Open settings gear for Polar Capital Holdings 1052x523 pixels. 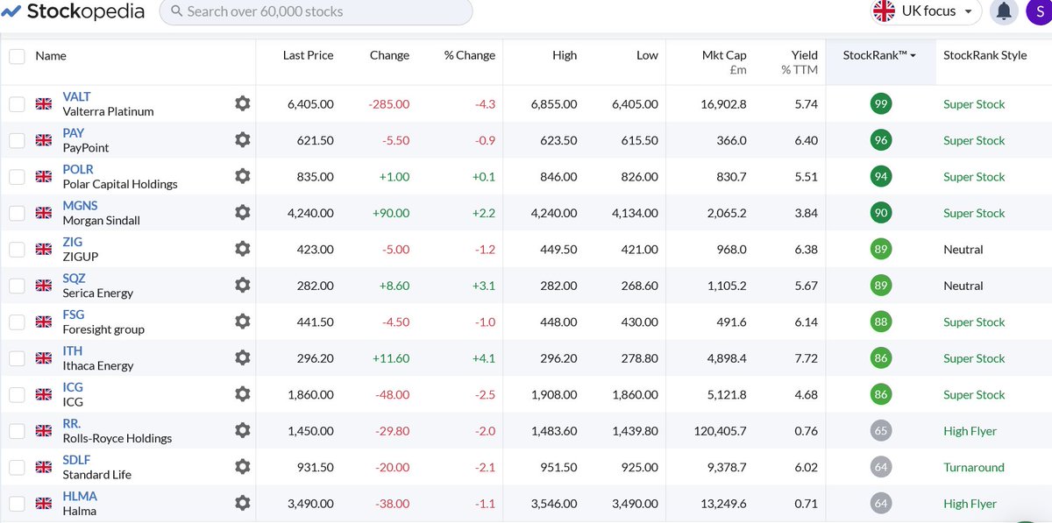[243, 176]
